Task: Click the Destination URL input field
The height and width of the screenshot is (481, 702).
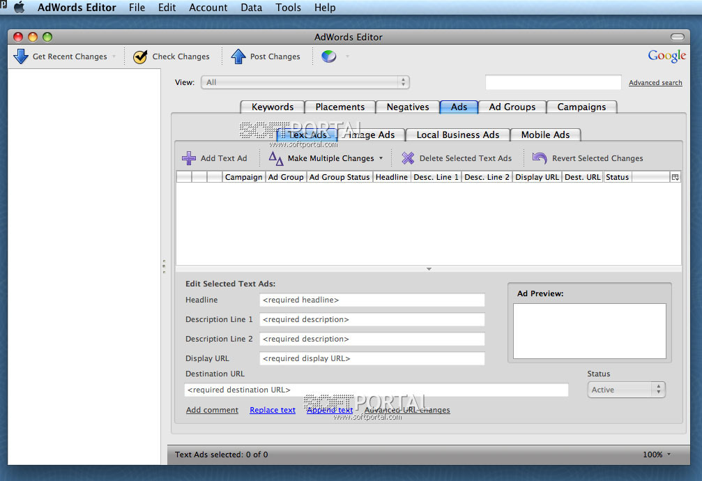Action: pyautogui.click(x=376, y=390)
